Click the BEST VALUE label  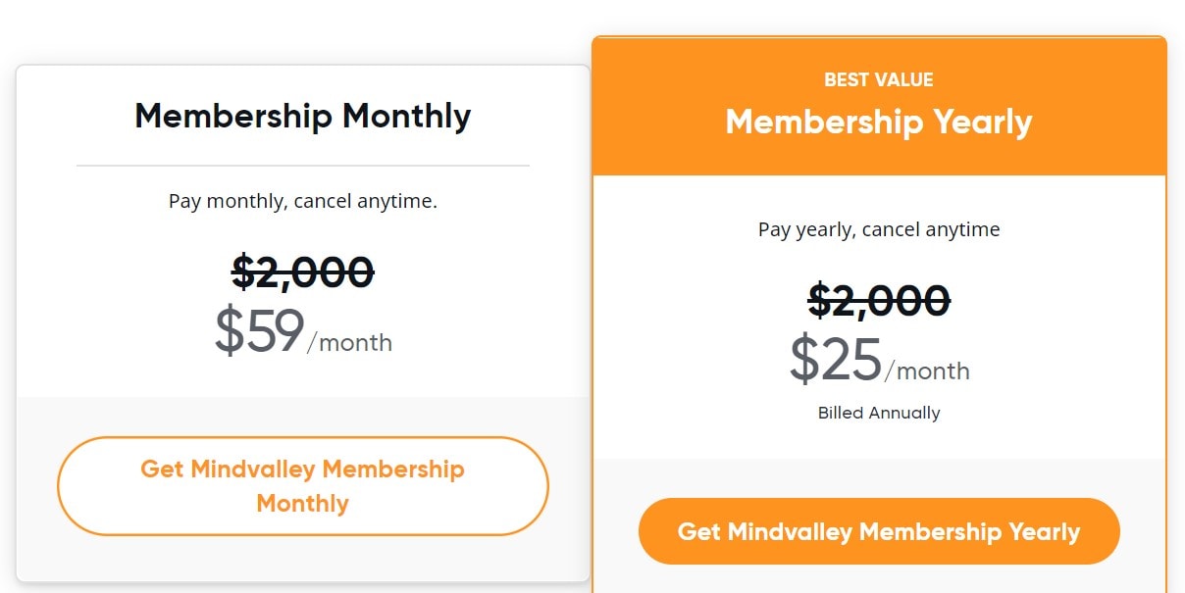(x=878, y=80)
